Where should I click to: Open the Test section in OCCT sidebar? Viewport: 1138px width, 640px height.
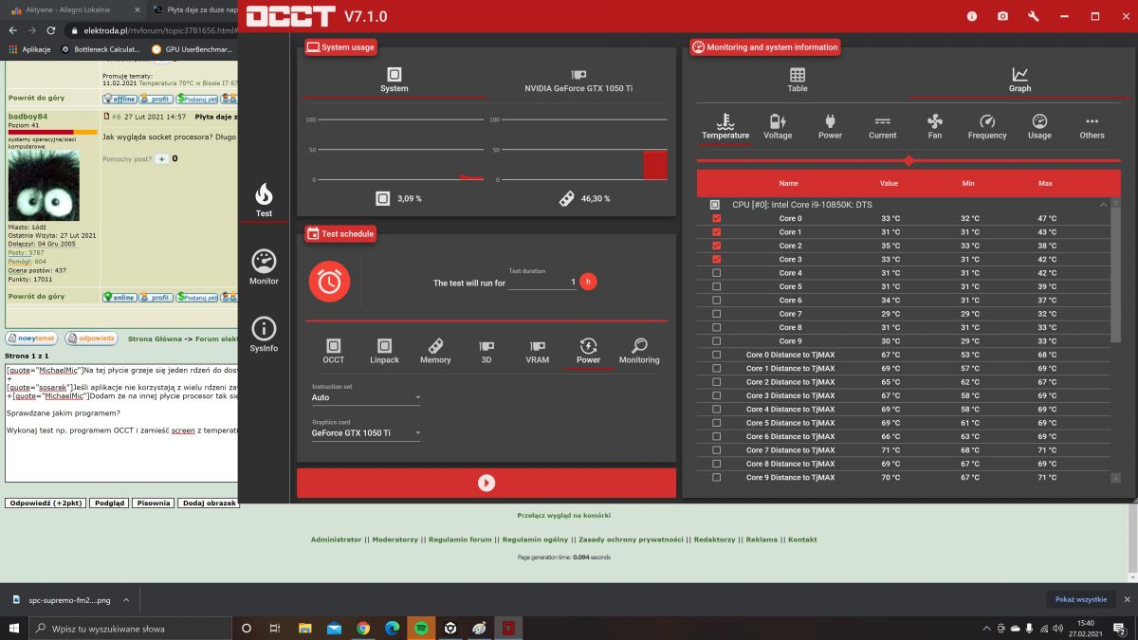(264, 200)
